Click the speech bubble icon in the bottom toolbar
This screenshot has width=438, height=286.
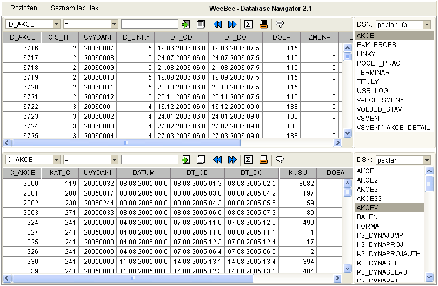coord(280,160)
